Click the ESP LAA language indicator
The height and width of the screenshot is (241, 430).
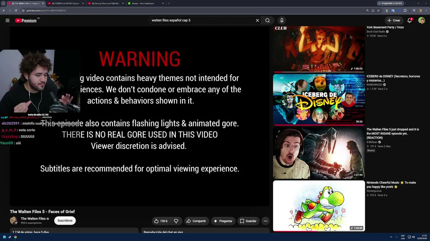tap(403, 237)
